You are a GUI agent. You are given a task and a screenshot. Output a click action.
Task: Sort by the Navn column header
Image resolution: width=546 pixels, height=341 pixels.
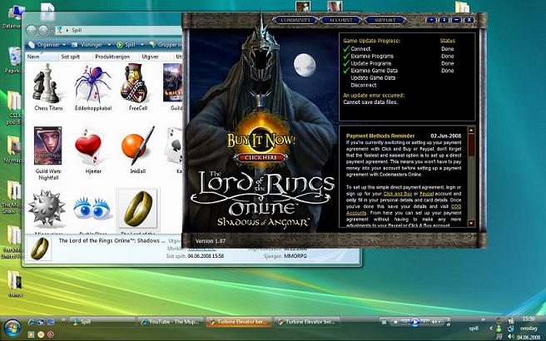point(41,57)
